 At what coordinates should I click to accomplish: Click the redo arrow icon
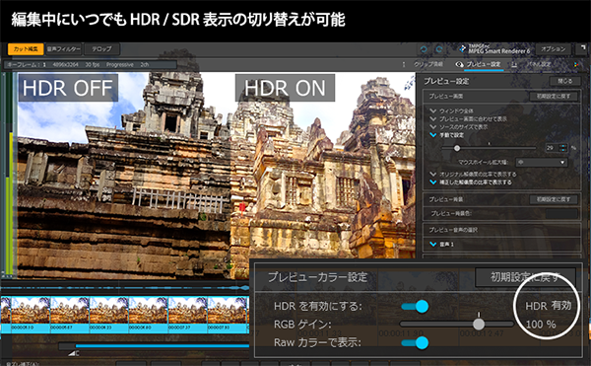click(439, 49)
